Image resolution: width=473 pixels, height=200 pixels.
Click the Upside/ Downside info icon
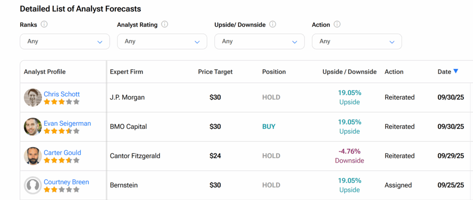(x=273, y=24)
